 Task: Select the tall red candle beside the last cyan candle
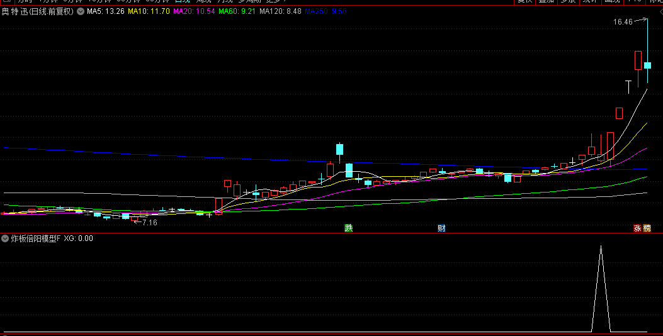click(x=638, y=60)
